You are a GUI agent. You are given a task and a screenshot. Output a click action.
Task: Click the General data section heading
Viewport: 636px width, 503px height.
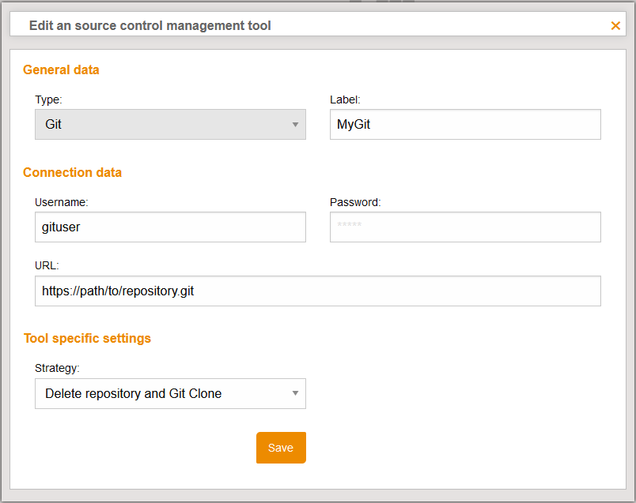tap(61, 69)
